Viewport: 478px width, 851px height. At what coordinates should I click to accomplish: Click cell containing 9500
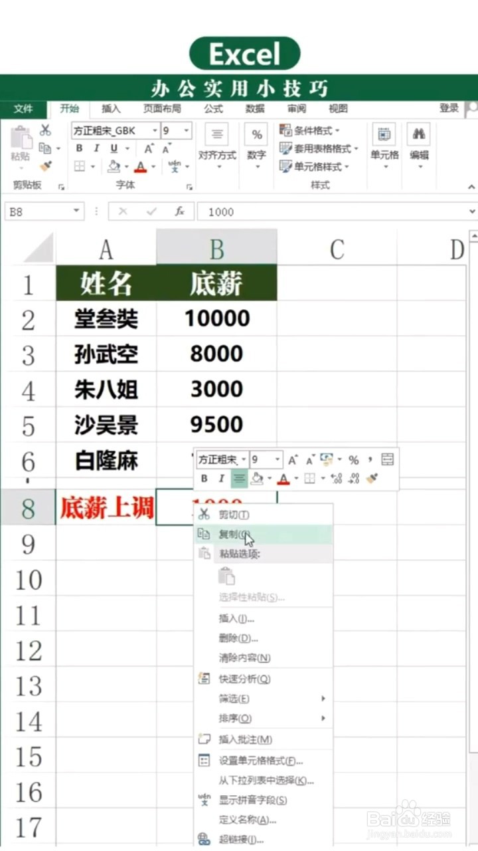217,425
